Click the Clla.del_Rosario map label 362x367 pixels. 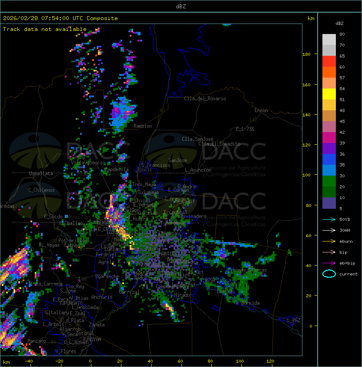(205, 99)
